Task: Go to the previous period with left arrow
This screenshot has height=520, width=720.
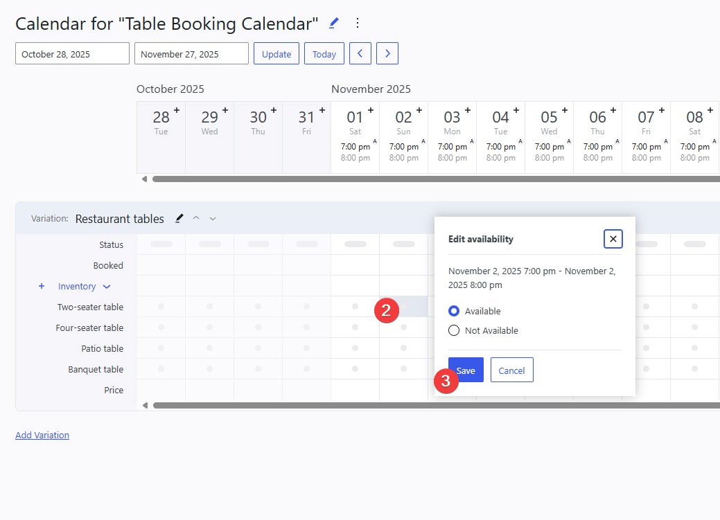Action: [x=360, y=53]
